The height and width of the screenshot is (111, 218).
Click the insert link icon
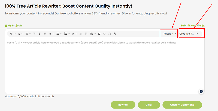tap(73, 34)
